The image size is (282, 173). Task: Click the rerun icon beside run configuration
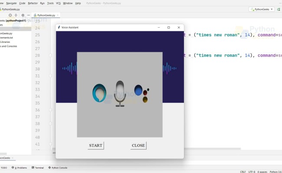[279, 10]
